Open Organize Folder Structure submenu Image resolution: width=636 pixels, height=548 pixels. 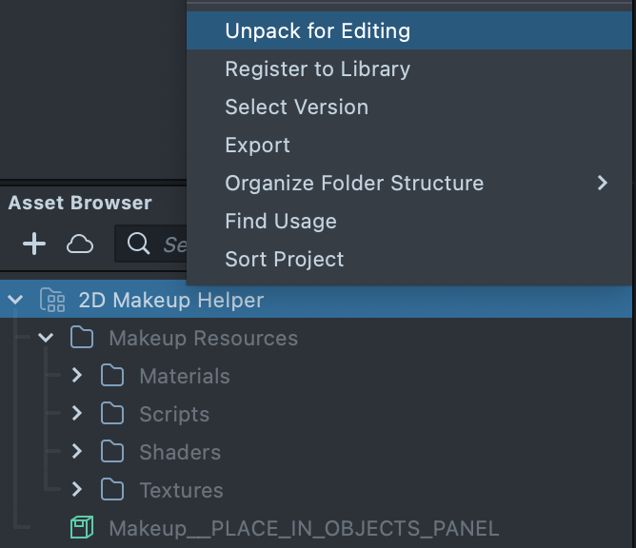point(354,184)
